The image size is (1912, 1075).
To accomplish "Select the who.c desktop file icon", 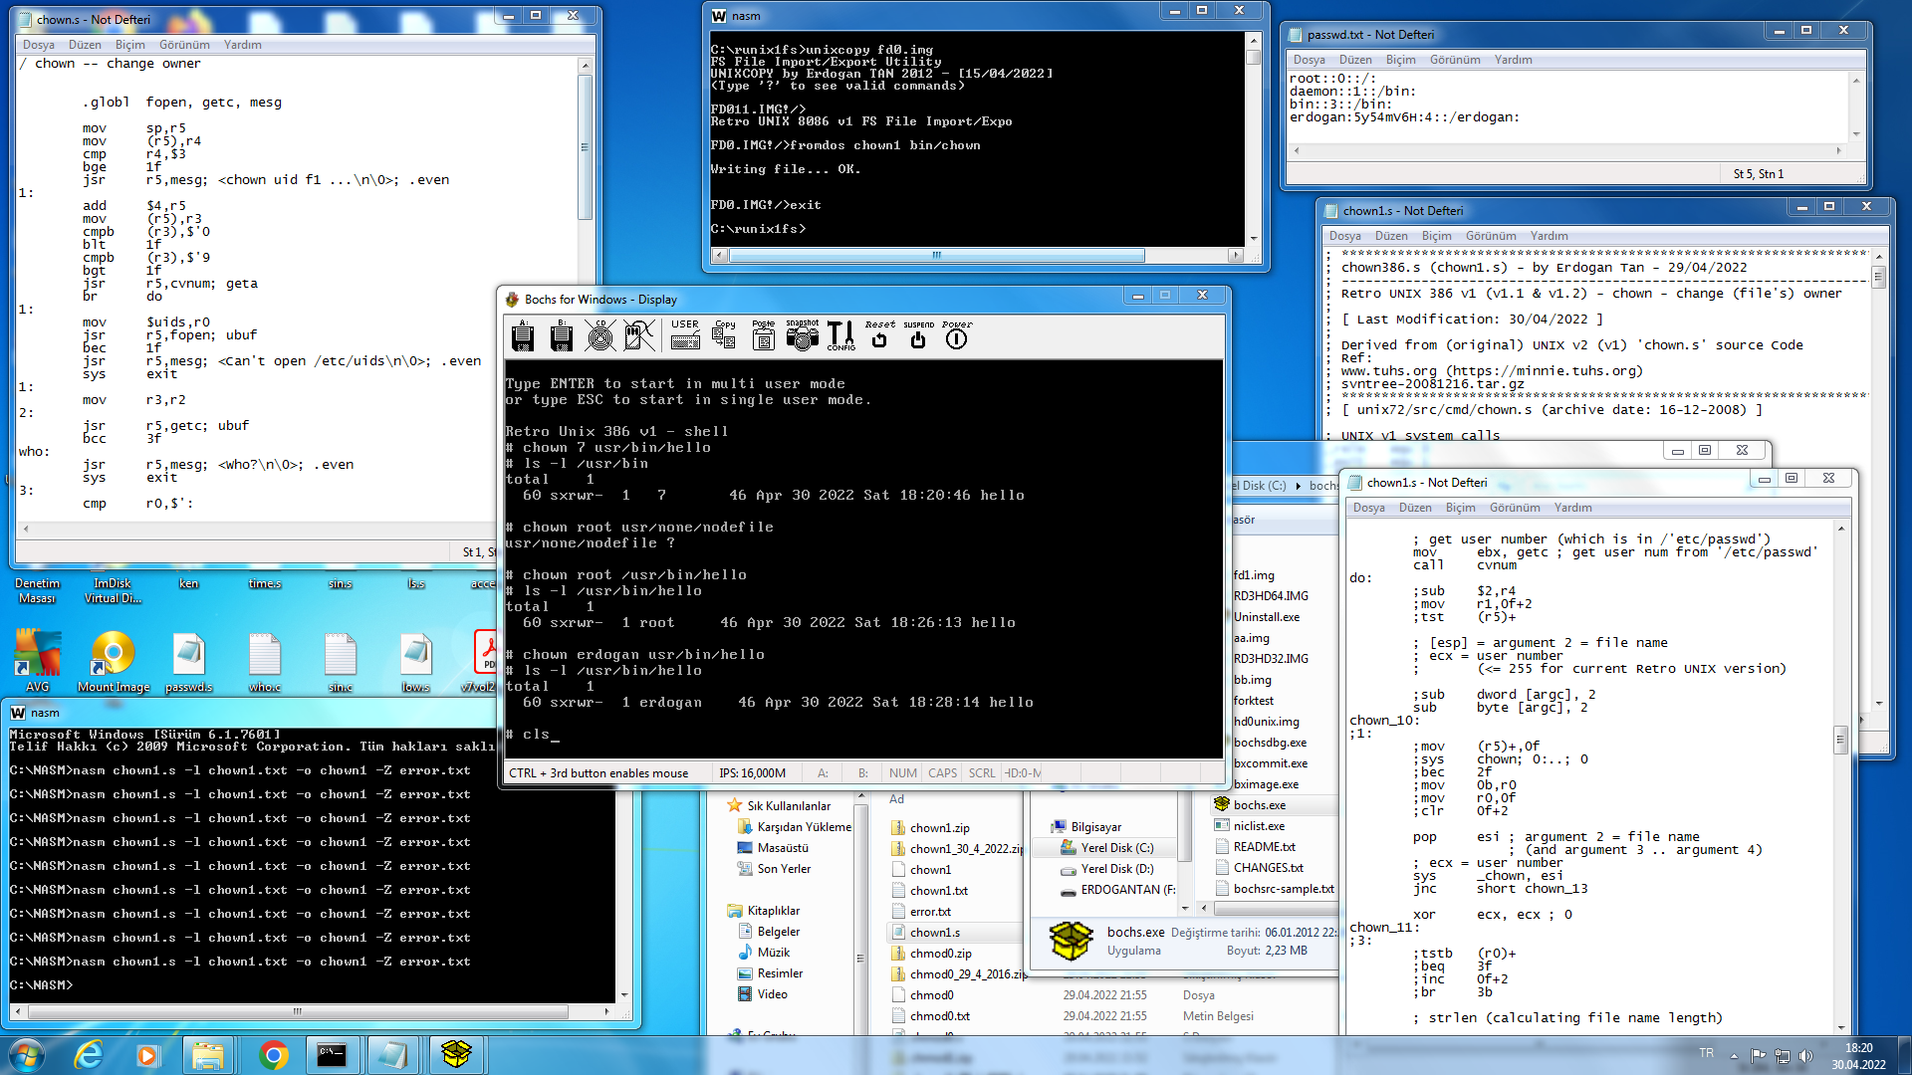I will pos(265,661).
